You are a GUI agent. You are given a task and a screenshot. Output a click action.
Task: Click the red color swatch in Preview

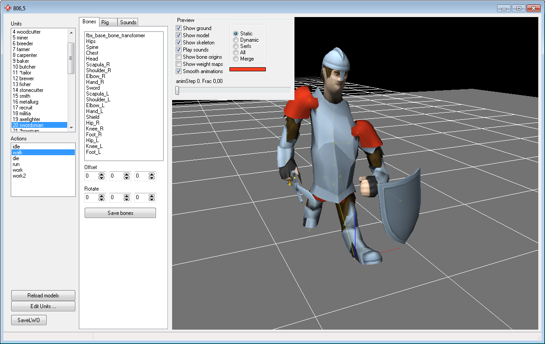tap(248, 69)
